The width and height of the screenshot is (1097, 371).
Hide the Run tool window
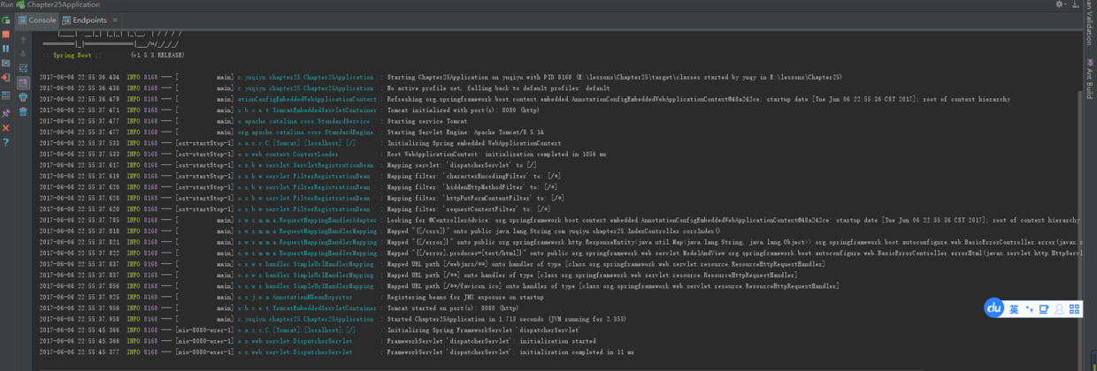(1074, 4)
